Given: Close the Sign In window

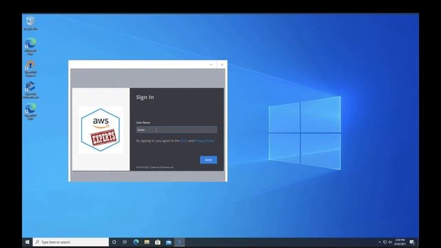Looking at the screenshot, I should pyautogui.click(x=222, y=65).
